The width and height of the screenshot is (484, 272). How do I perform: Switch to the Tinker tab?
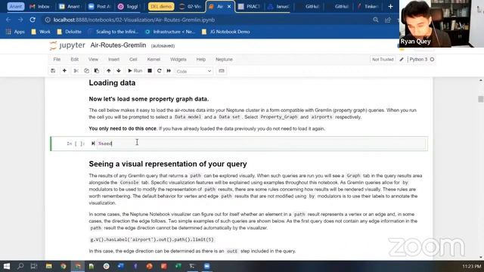click(368, 7)
